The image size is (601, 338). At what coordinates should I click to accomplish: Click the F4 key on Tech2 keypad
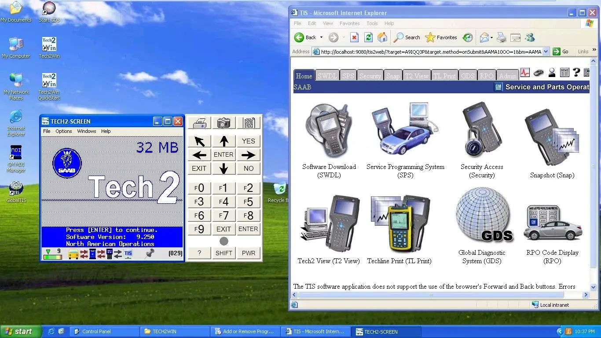tap(224, 202)
